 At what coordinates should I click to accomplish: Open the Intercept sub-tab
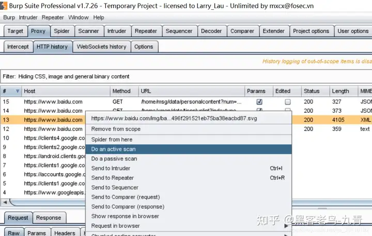(18, 46)
